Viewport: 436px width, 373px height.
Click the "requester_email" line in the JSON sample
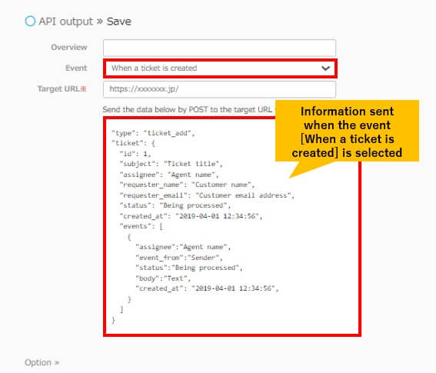(x=207, y=195)
